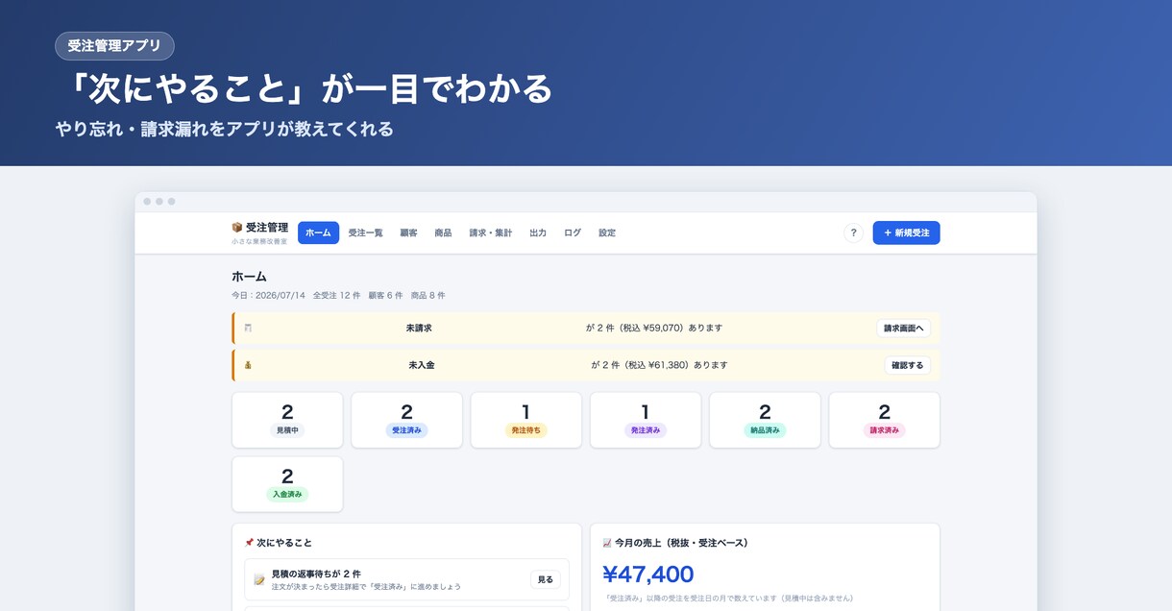Open the 見積中 status card

click(x=287, y=420)
